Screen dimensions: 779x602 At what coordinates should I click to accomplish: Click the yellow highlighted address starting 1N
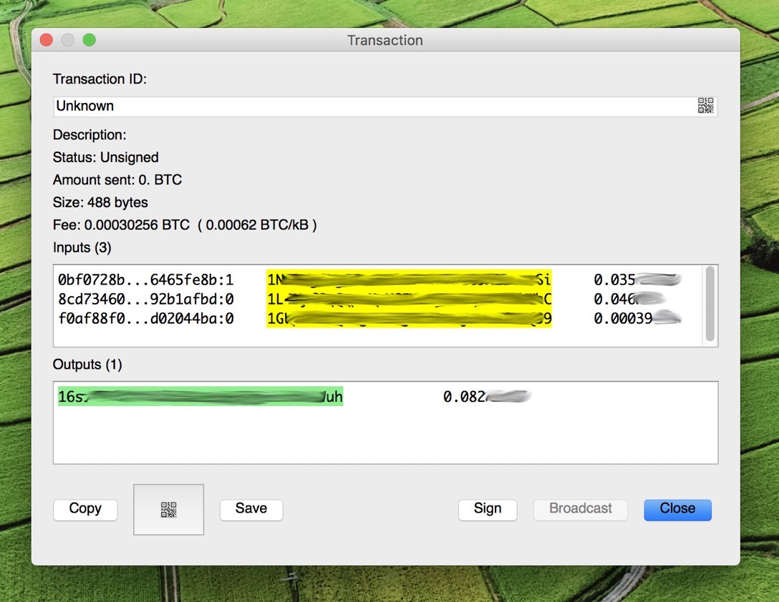pos(409,280)
